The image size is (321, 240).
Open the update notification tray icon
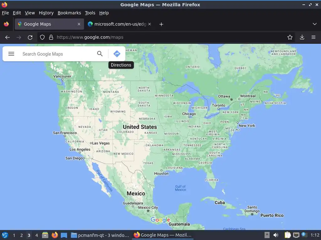point(304,235)
